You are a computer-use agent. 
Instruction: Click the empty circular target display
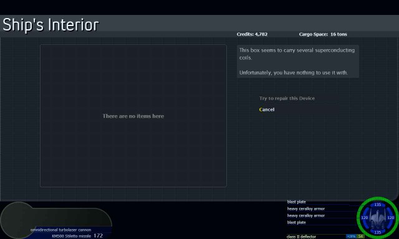17,220
